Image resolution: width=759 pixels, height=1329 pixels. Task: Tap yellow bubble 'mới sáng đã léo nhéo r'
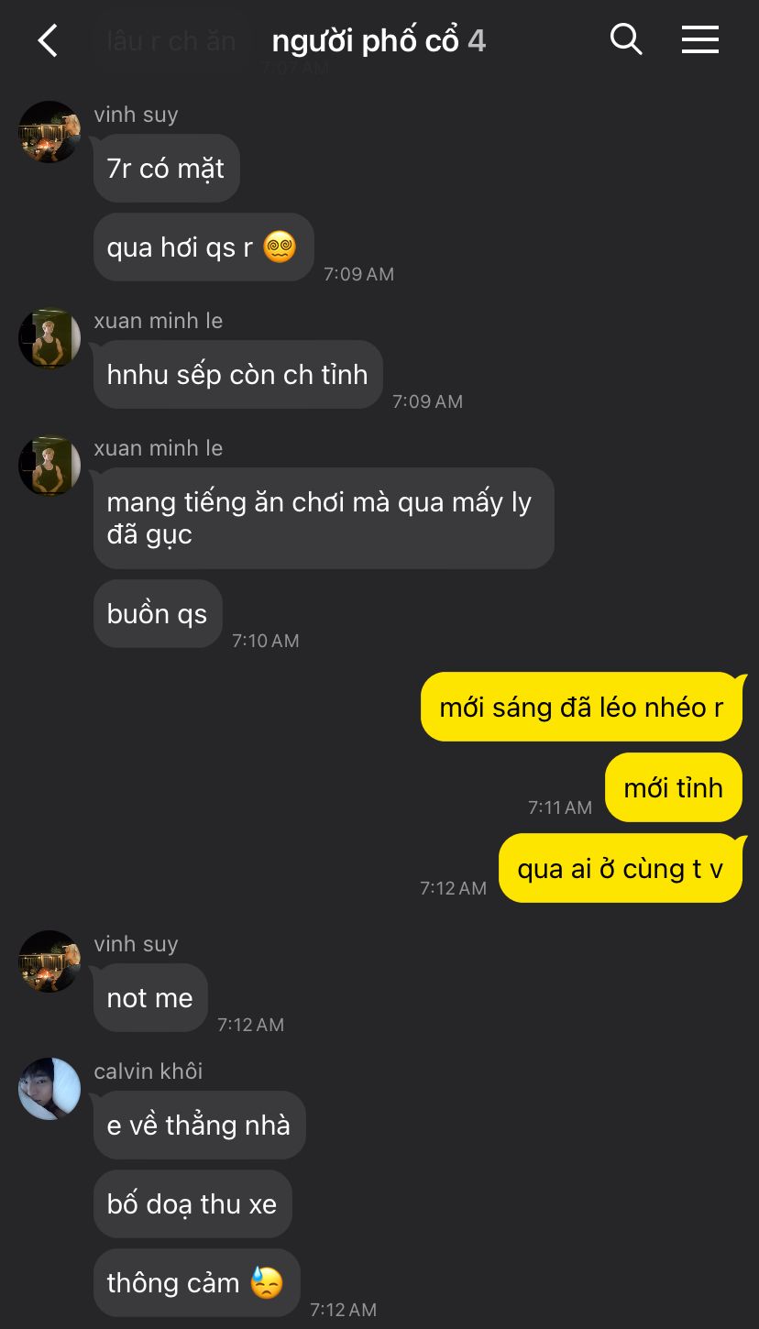(581, 707)
